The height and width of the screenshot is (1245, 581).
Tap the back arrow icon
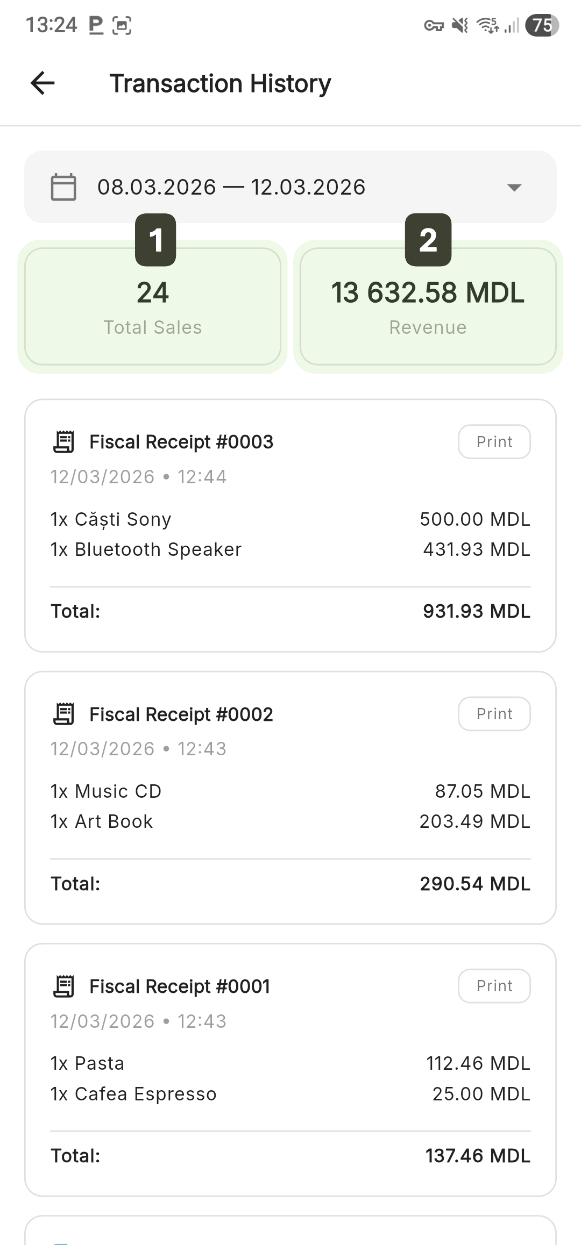click(x=42, y=83)
